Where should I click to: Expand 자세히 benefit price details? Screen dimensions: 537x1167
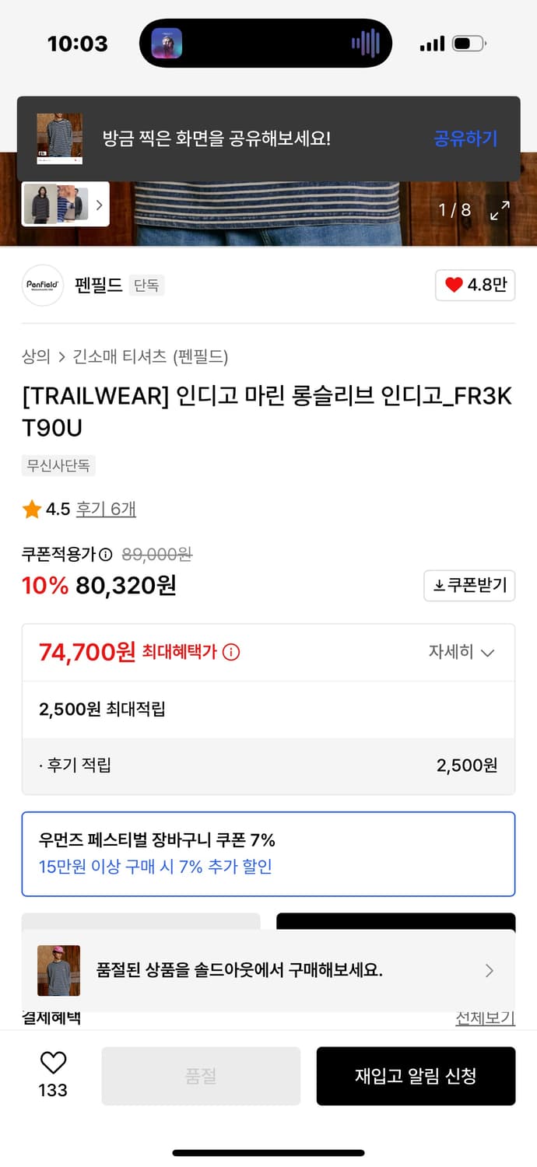point(462,652)
